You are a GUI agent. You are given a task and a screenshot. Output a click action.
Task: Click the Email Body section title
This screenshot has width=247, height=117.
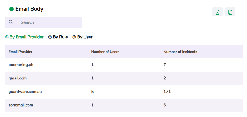[29, 9]
